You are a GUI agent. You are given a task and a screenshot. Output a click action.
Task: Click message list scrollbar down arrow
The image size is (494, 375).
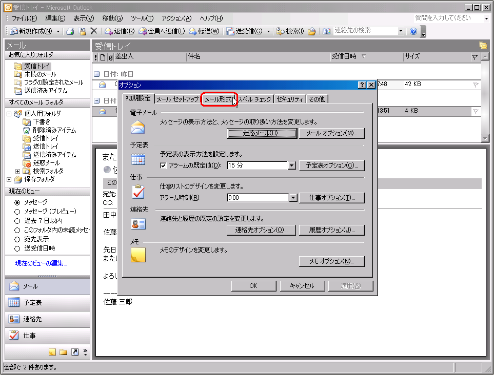(485, 138)
